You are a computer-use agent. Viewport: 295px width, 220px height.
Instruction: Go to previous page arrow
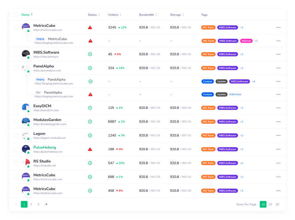16,204
